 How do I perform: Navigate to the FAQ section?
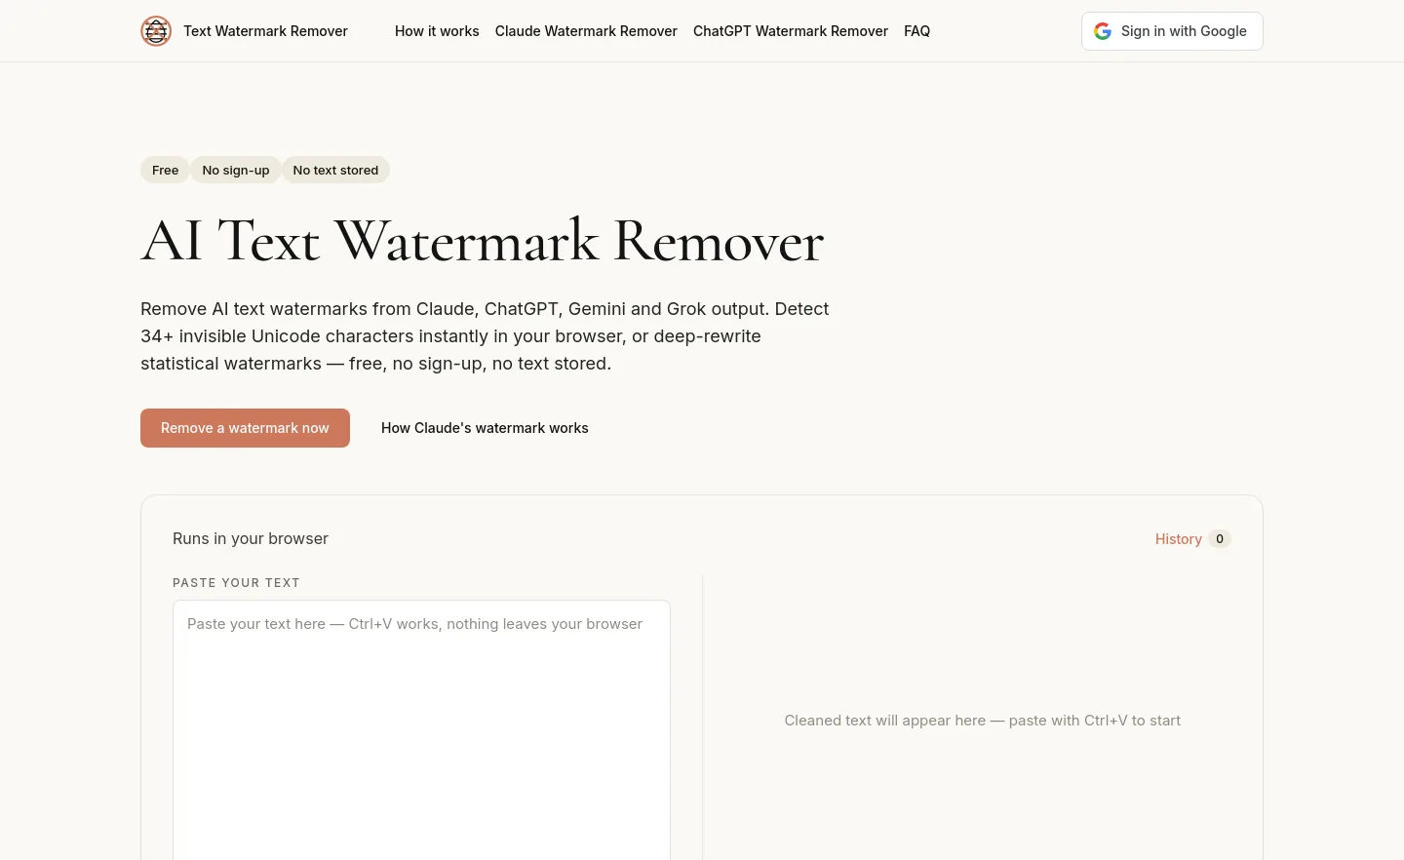click(x=916, y=31)
